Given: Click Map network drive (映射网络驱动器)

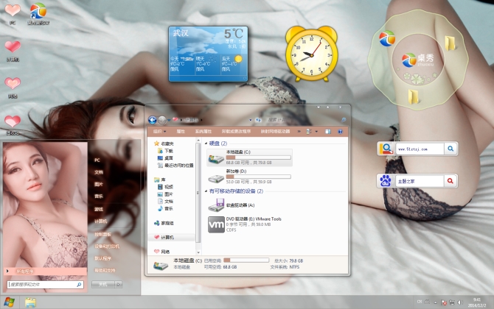Looking at the screenshot, I should click(x=275, y=132).
